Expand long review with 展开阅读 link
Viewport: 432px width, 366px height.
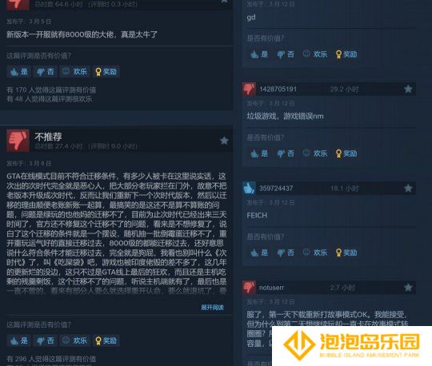[x=212, y=308]
